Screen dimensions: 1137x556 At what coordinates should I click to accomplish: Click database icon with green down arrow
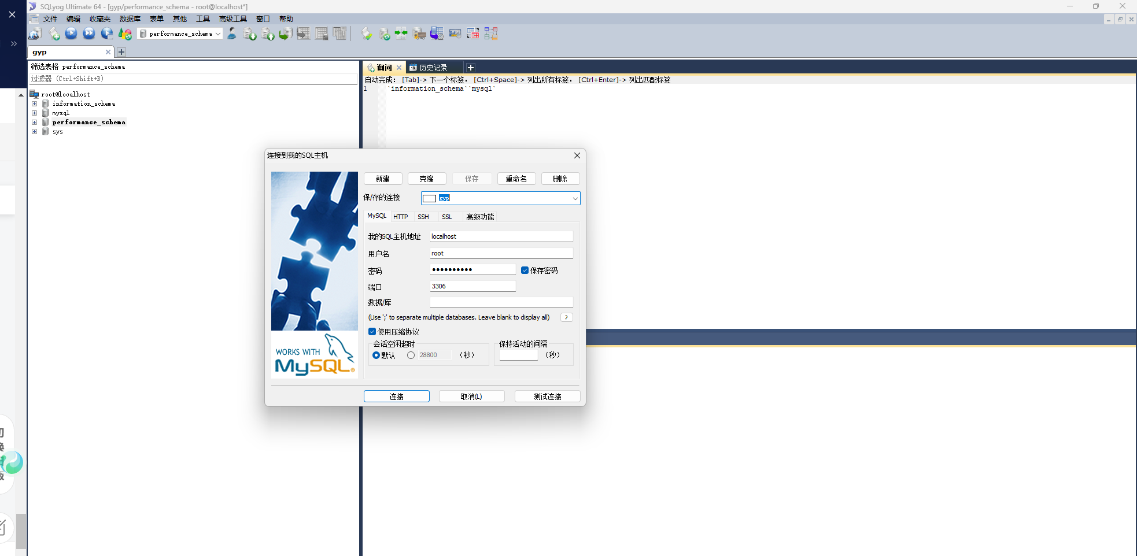250,34
